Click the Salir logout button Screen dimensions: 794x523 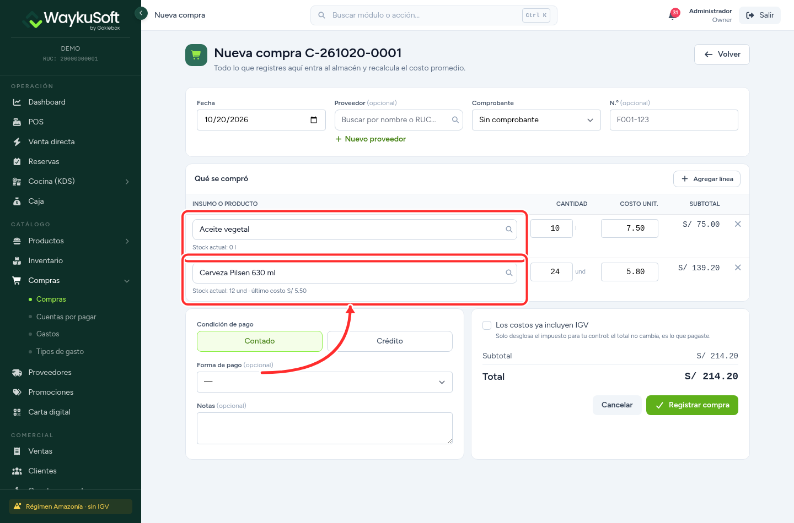tap(760, 15)
